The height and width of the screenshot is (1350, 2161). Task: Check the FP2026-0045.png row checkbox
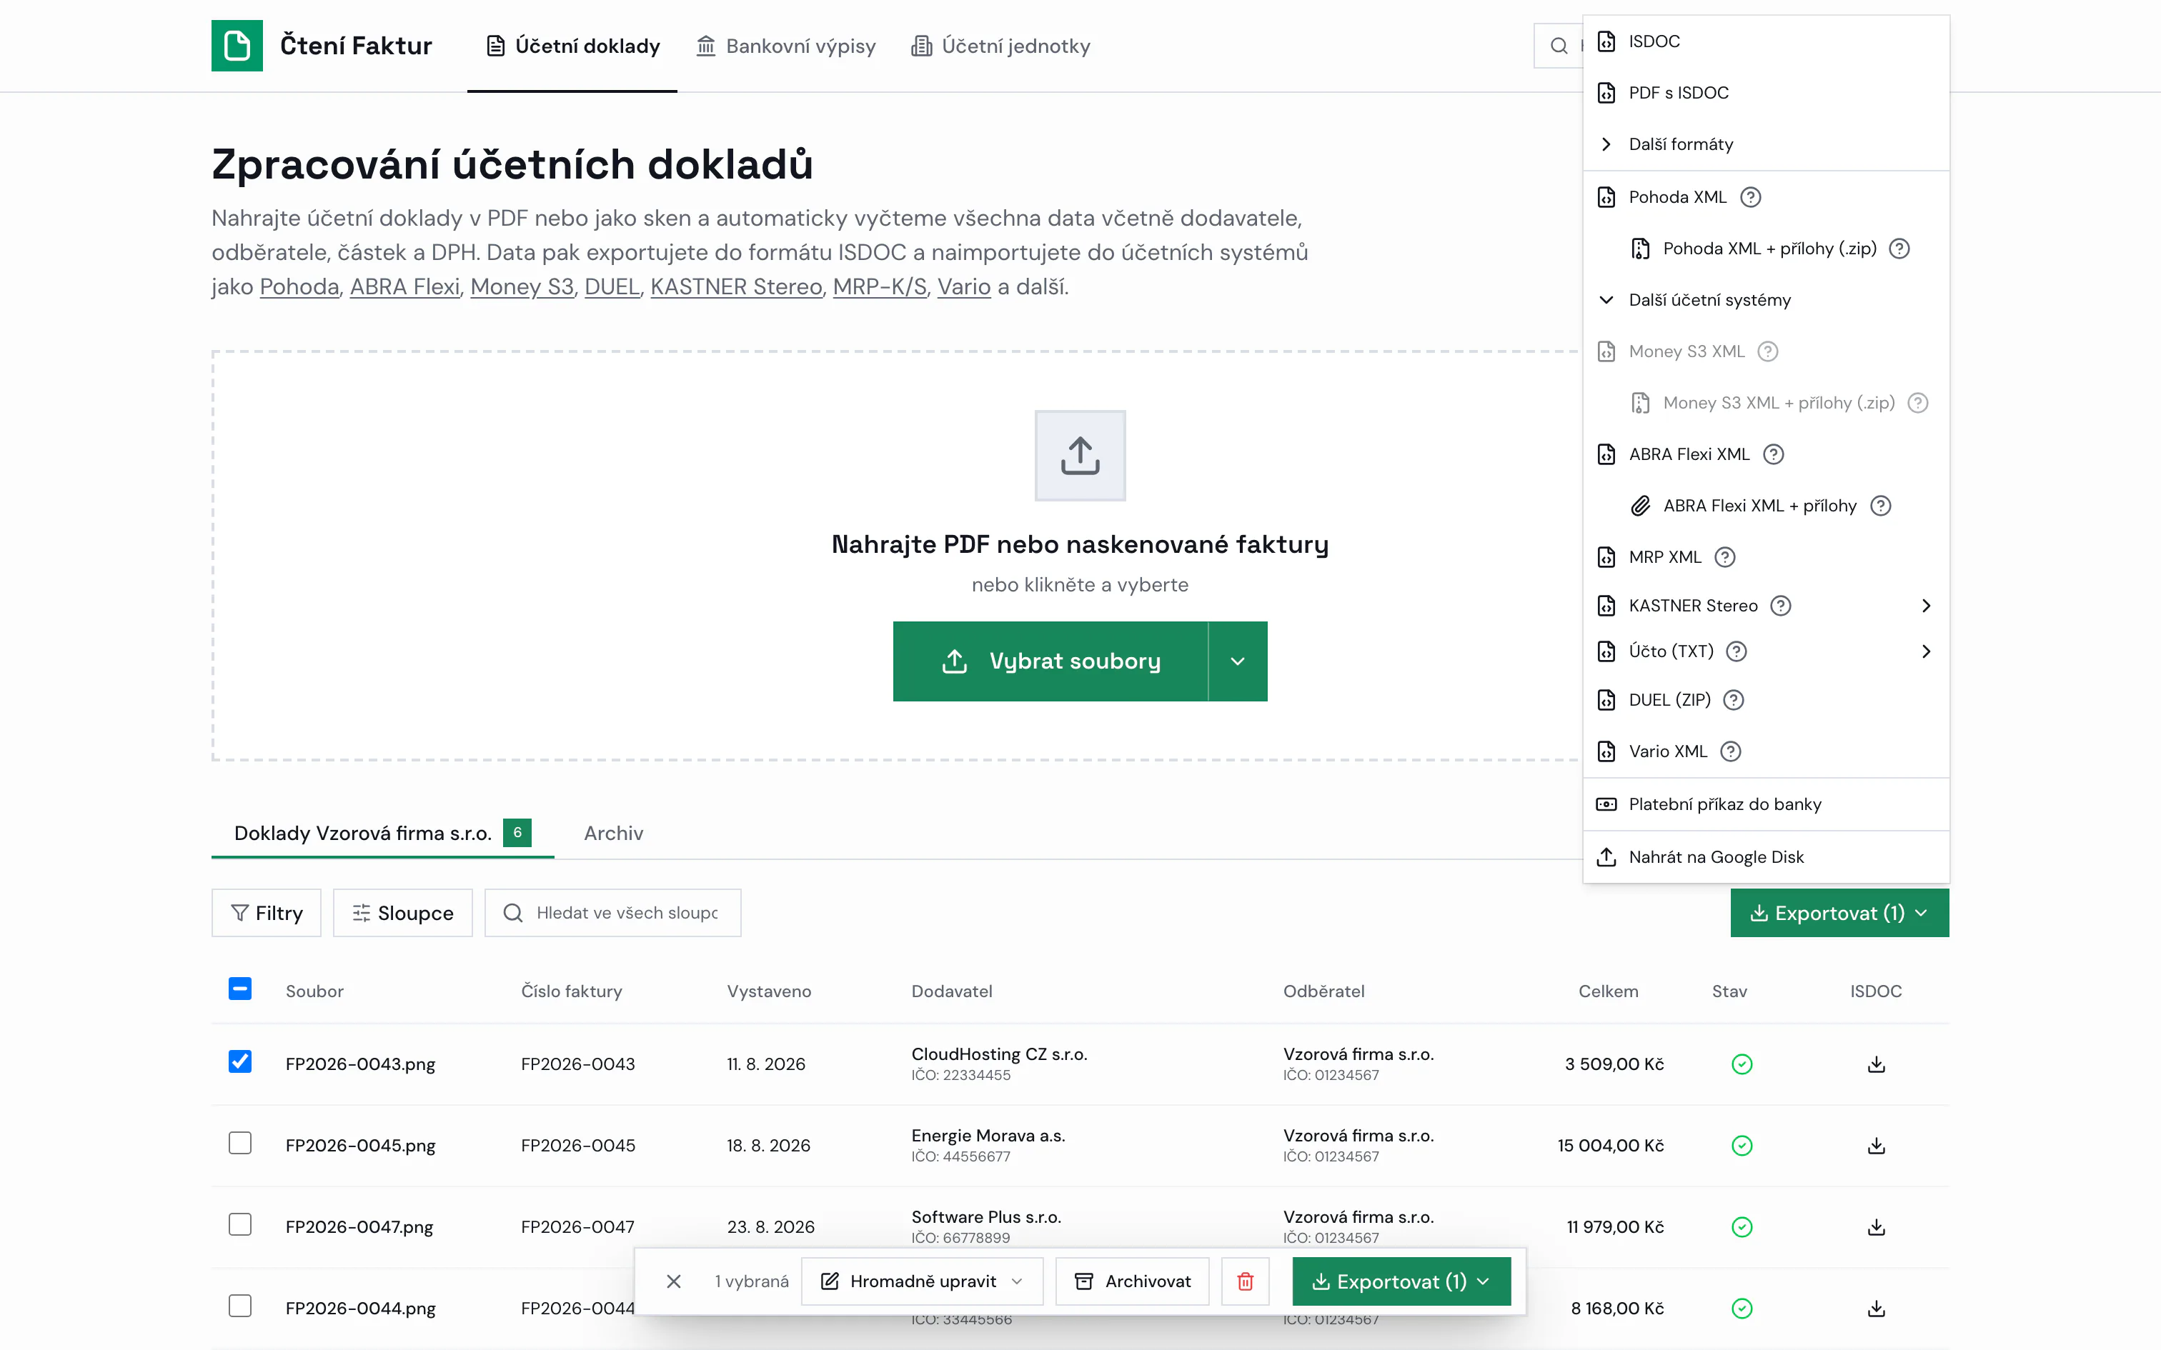(239, 1142)
